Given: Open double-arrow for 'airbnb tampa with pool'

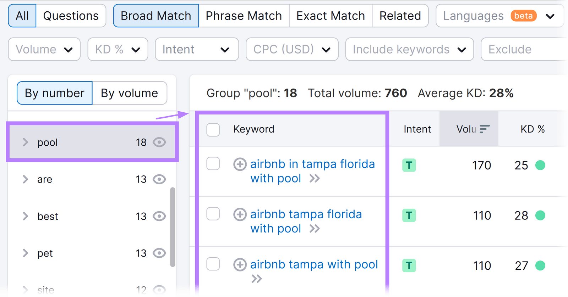Looking at the screenshot, I should tap(257, 279).
